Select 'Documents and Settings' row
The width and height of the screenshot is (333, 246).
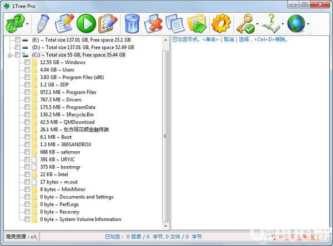pos(77,197)
